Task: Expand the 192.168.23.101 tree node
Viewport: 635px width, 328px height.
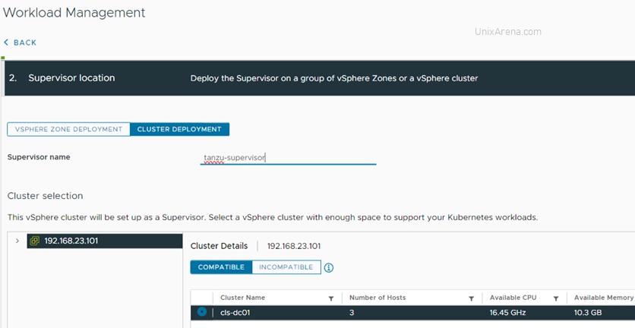Action: (17, 241)
